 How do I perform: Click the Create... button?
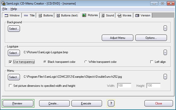click(54, 103)
